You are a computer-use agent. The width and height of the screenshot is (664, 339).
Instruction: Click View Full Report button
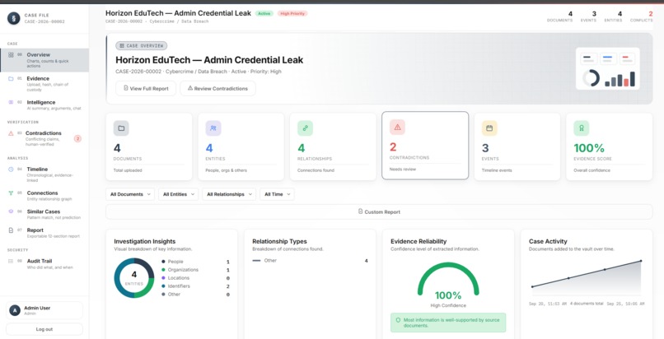tap(146, 88)
